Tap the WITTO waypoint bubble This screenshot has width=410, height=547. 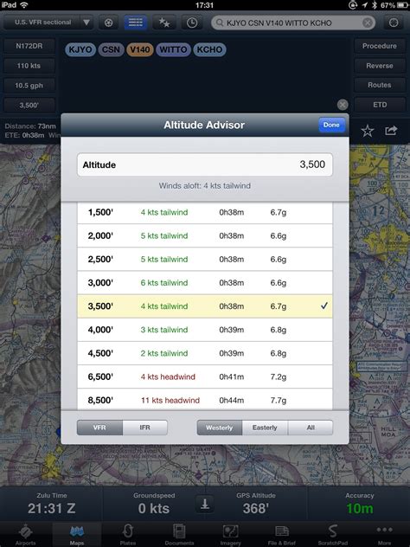173,49
